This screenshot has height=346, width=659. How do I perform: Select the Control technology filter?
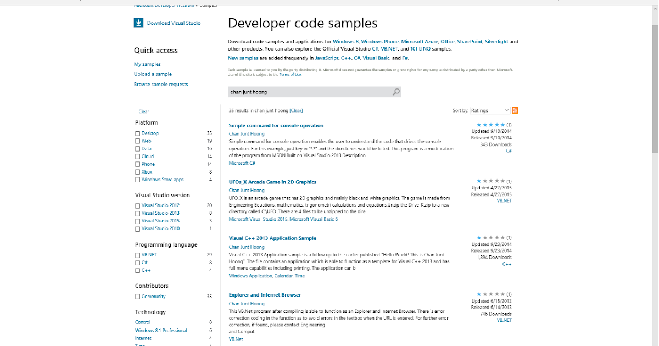[x=143, y=322]
